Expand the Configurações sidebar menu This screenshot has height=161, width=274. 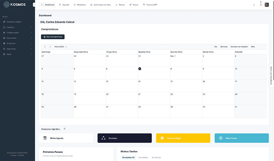tap(17, 33)
